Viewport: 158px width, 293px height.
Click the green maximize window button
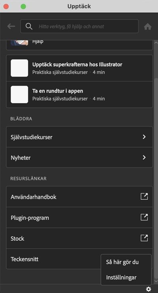23,6
